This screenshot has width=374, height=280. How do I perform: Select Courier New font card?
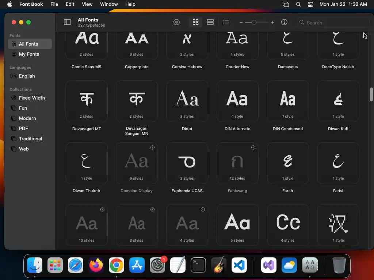tap(237, 46)
